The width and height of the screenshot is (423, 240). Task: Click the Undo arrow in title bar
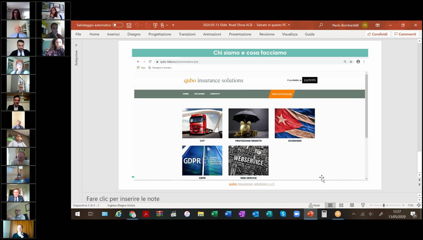coord(137,25)
